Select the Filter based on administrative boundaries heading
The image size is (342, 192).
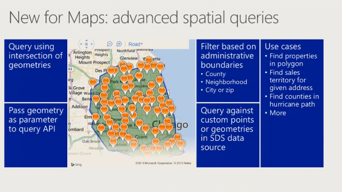[228, 56]
